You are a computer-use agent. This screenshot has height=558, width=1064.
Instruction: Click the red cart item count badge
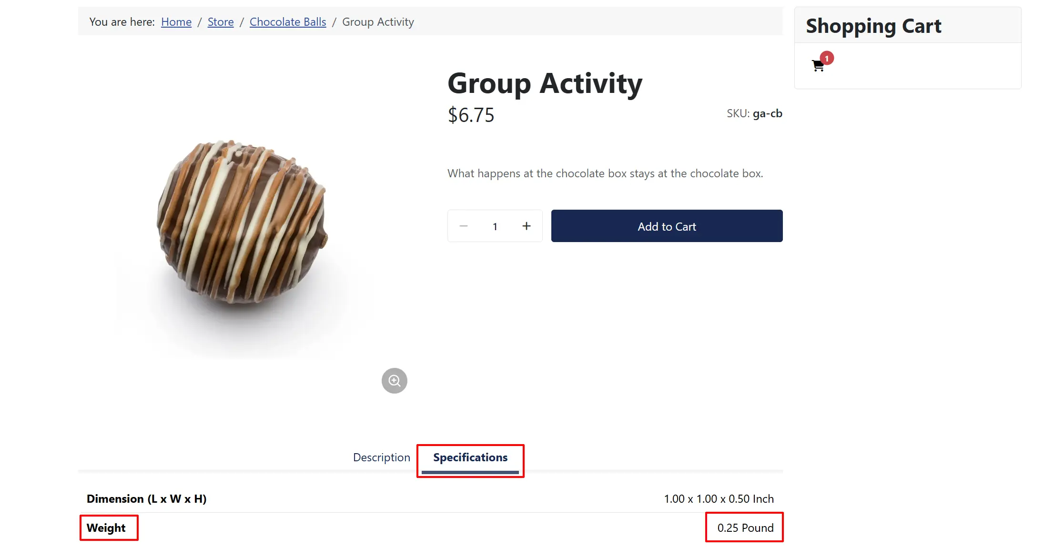pyautogui.click(x=827, y=58)
